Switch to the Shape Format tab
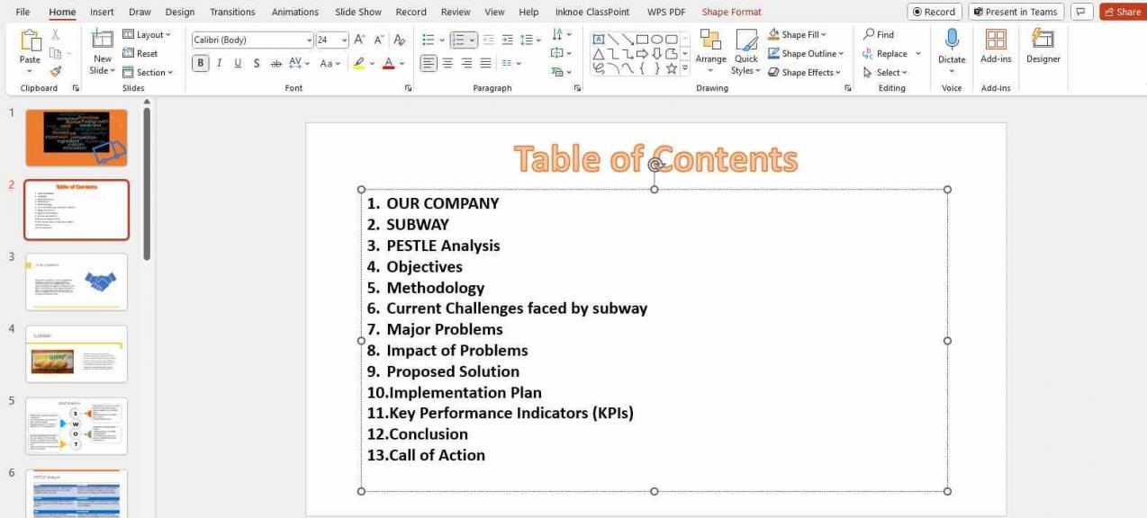The image size is (1147, 518). [731, 12]
